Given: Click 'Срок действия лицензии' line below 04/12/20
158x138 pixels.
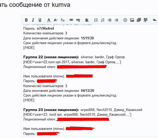Looking at the screenshot, I should (x=70, y=95).
